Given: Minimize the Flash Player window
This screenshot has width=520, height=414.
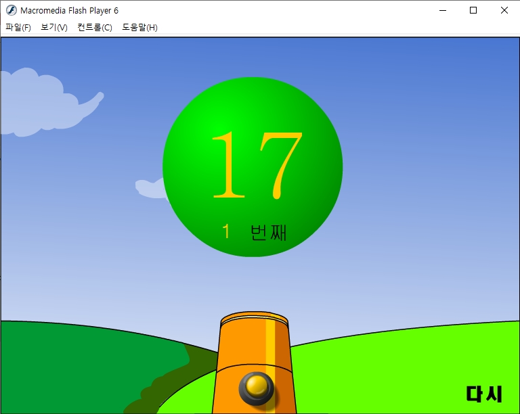Looking at the screenshot, I should pyautogui.click(x=443, y=10).
